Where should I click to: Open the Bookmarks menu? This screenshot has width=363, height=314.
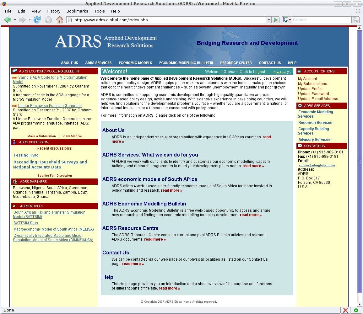click(77, 11)
